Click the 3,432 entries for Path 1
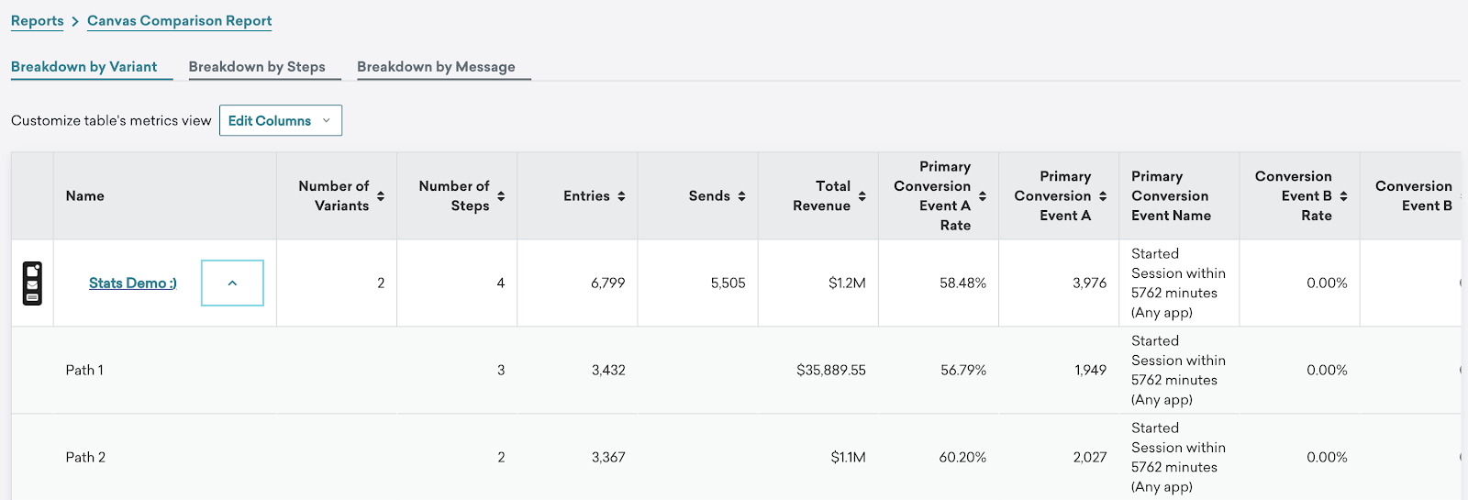This screenshot has width=1468, height=500. click(608, 371)
